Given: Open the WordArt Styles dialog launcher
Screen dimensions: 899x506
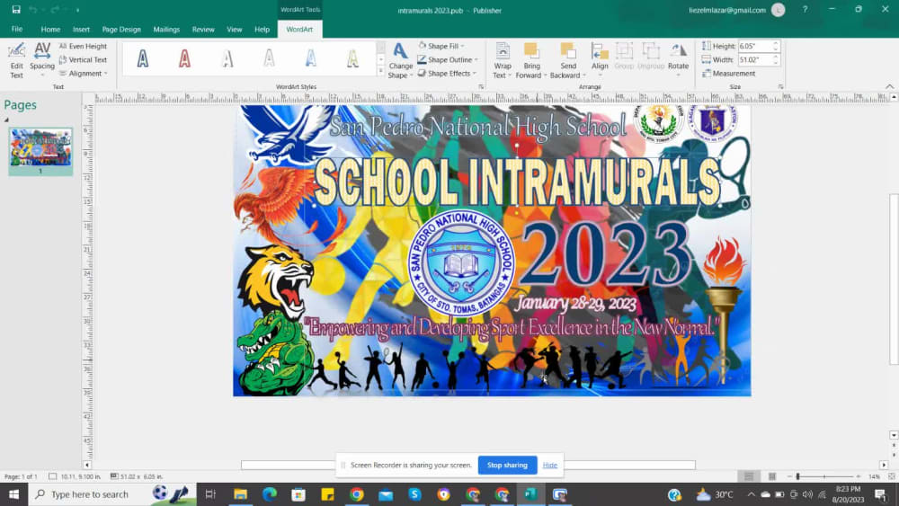Looking at the screenshot, I should click(x=480, y=86).
